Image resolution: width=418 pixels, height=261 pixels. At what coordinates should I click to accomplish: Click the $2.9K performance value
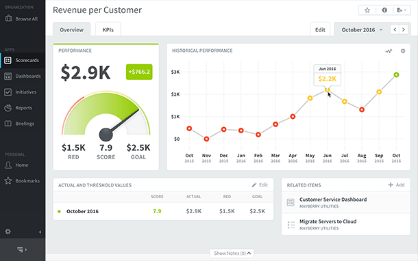tap(85, 72)
